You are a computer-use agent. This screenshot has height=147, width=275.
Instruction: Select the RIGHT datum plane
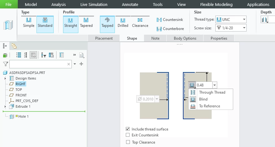tap(21, 84)
